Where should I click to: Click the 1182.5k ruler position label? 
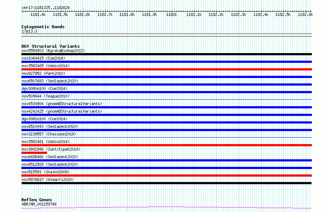(x=283, y=14)
